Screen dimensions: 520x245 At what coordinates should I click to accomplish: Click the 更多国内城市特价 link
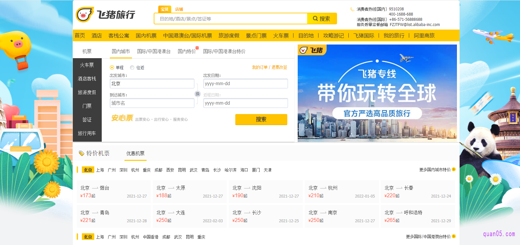(435, 170)
